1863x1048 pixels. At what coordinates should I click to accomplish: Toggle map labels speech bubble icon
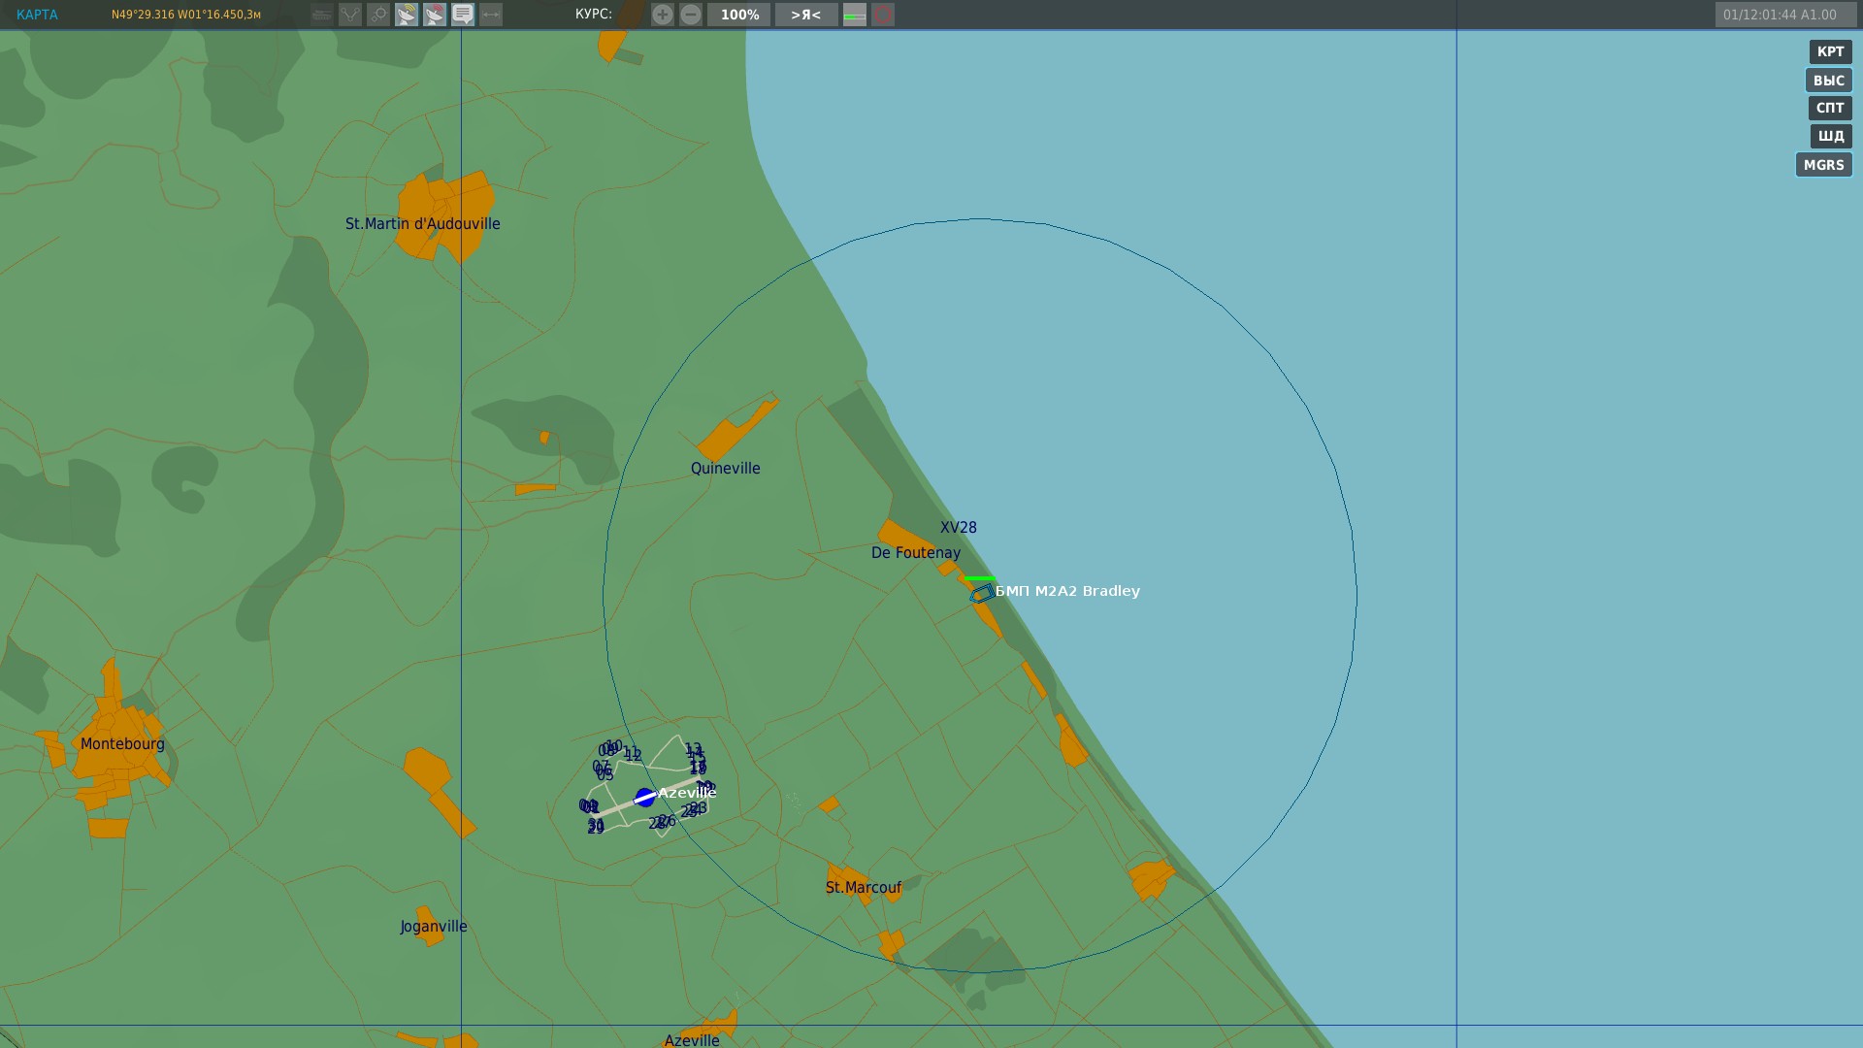click(x=463, y=15)
